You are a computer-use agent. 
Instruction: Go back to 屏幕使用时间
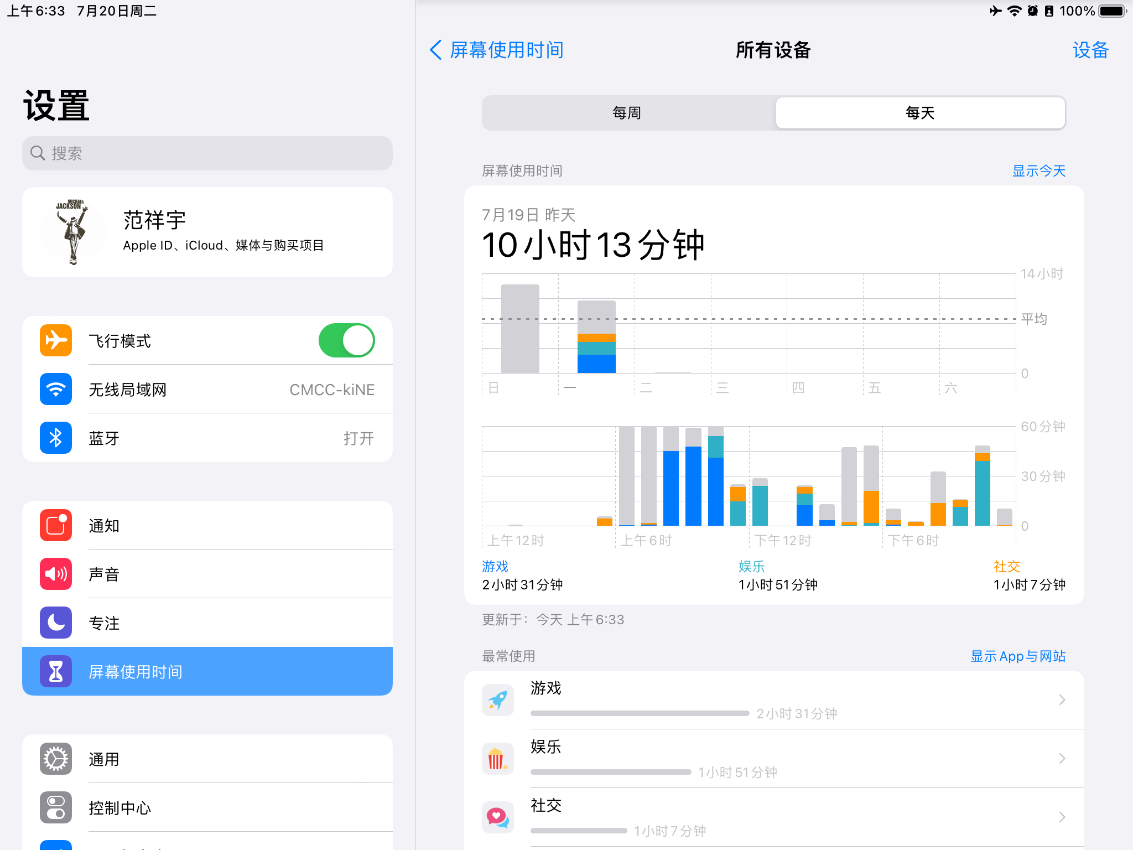pyautogui.click(x=497, y=50)
